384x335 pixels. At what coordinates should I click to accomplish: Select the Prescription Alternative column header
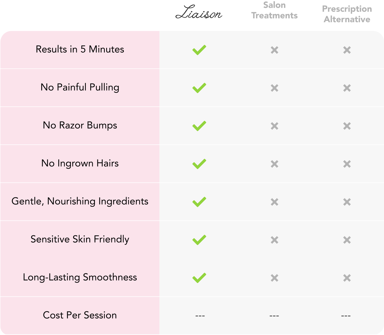point(347,14)
